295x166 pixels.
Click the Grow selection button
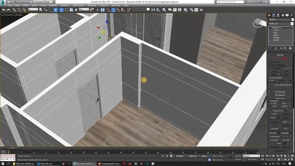point(286,71)
